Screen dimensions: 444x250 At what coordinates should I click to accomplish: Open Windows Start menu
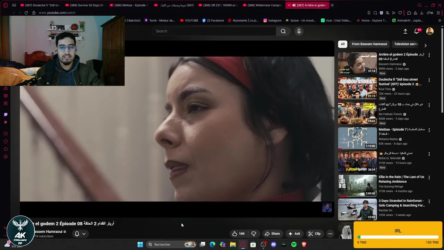(140, 244)
